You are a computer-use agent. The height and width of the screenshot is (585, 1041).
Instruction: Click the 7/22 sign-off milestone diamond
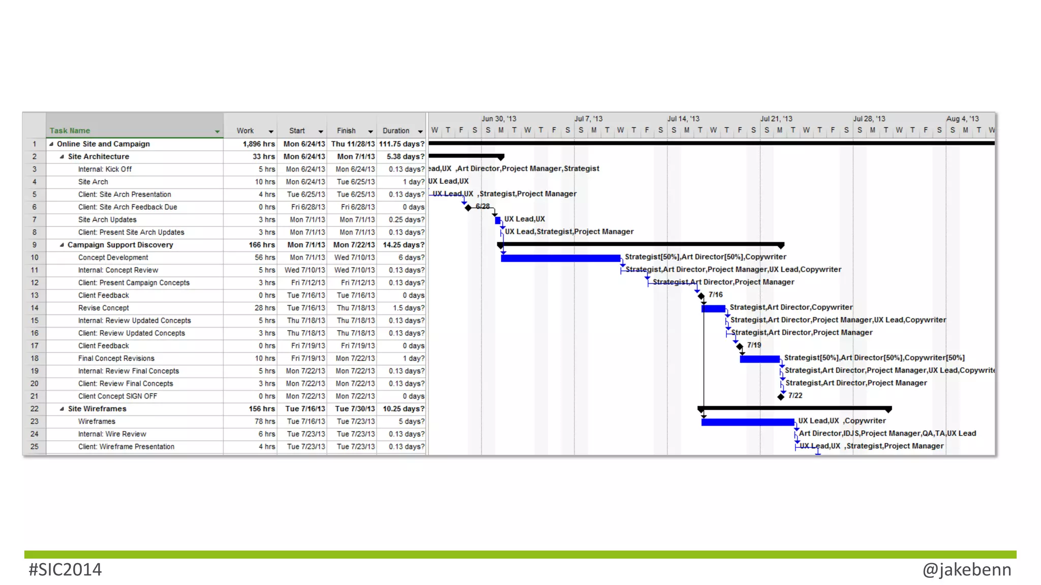(781, 397)
